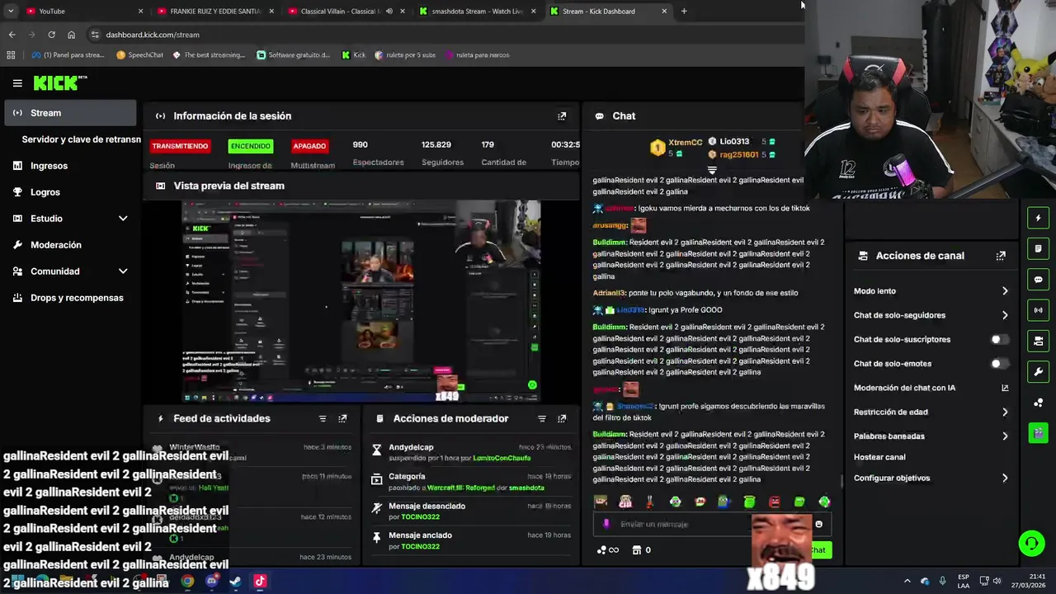Click the document sidebar icon
1056x594 pixels.
pos(1038,248)
